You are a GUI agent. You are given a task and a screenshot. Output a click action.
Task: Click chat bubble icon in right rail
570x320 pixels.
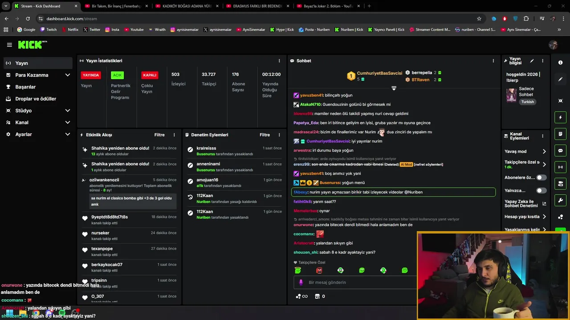coord(560,151)
